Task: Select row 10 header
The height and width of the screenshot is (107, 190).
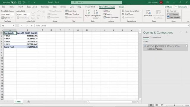Action: [2, 58]
